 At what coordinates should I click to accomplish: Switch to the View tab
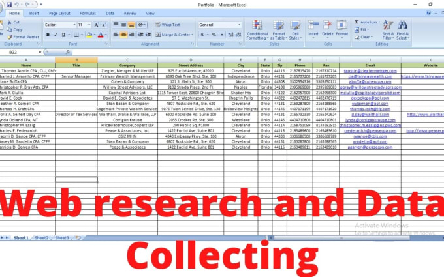[150, 13]
